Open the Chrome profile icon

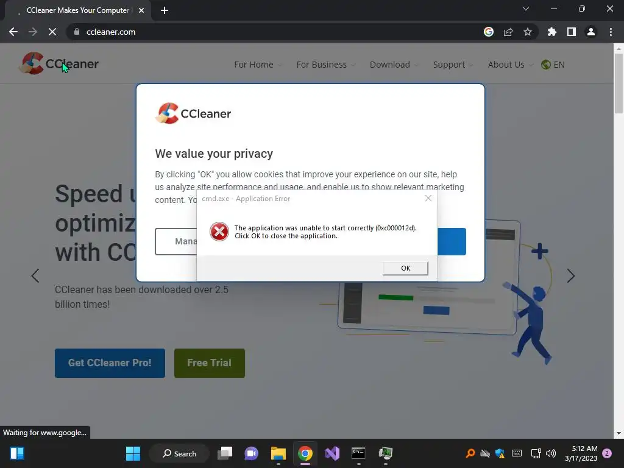[591, 32]
